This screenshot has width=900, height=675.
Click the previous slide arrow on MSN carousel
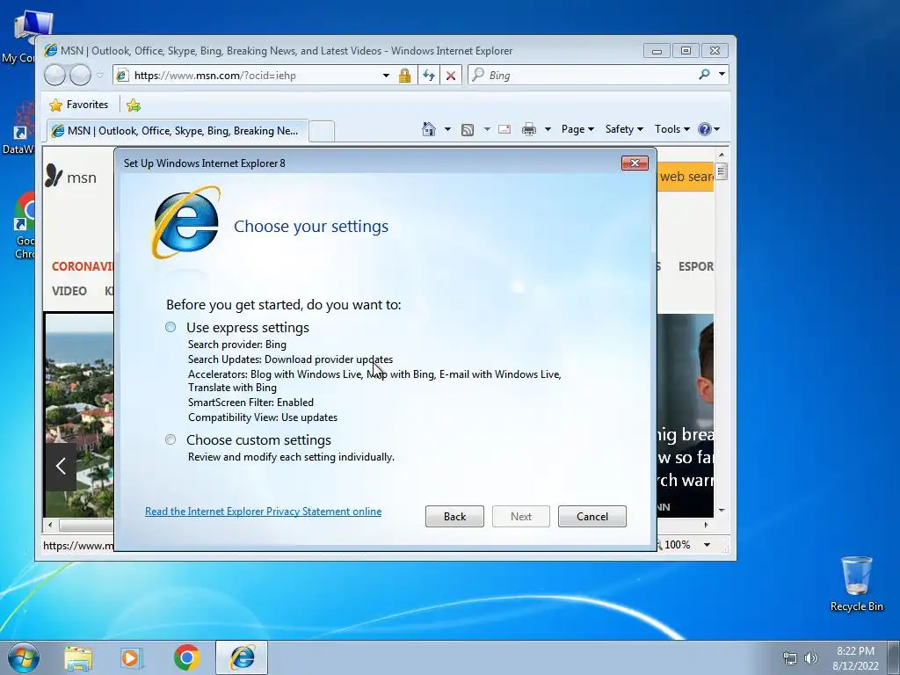pos(61,466)
